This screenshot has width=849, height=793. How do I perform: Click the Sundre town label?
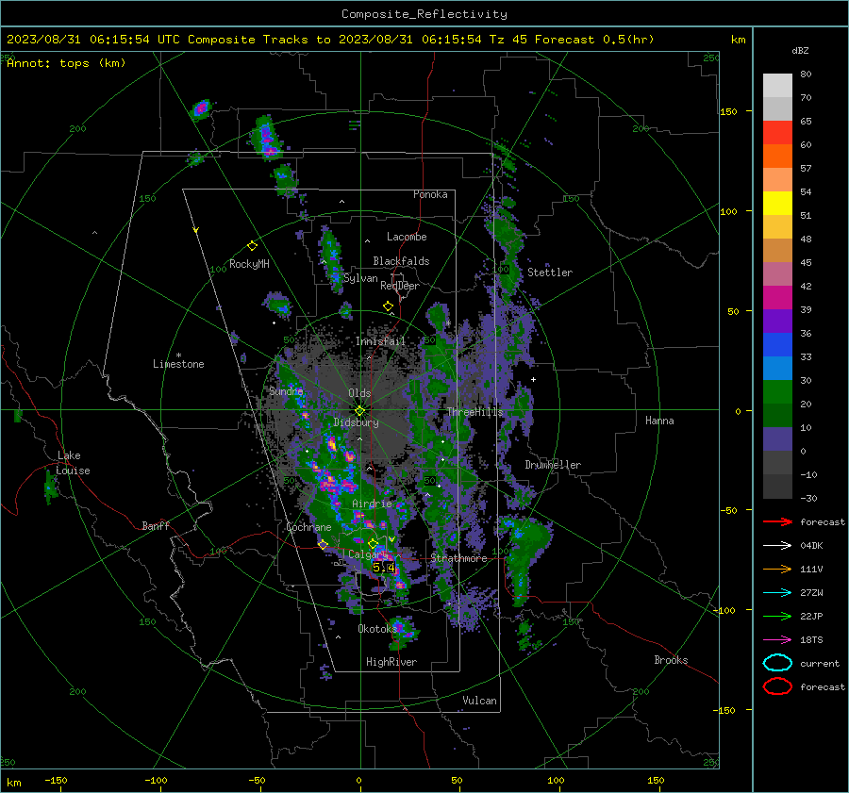[x=286, y=390]
